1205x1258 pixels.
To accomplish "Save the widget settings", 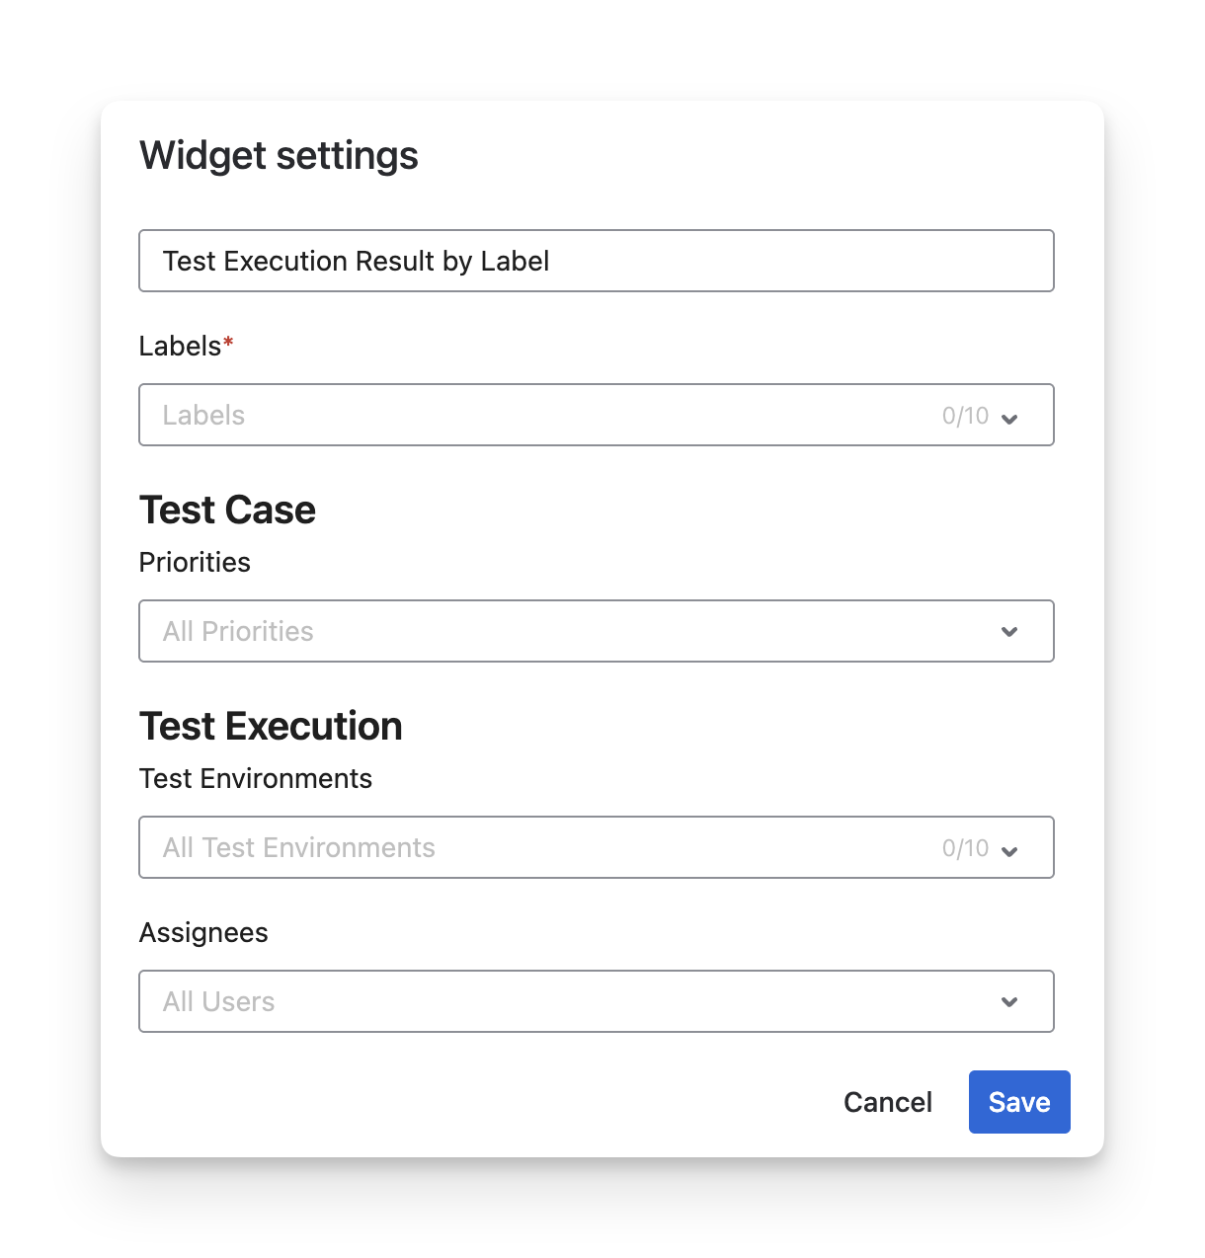I will (1018, 1102).
